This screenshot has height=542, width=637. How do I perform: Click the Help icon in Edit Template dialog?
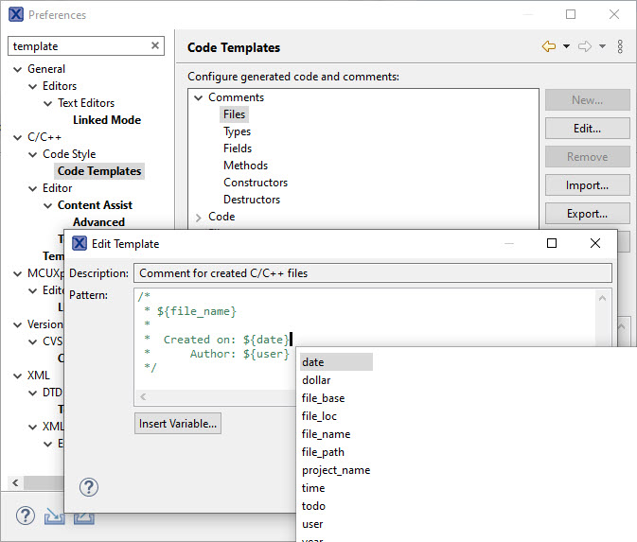88,487
